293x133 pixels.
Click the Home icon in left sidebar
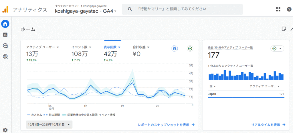pos(5,24)
